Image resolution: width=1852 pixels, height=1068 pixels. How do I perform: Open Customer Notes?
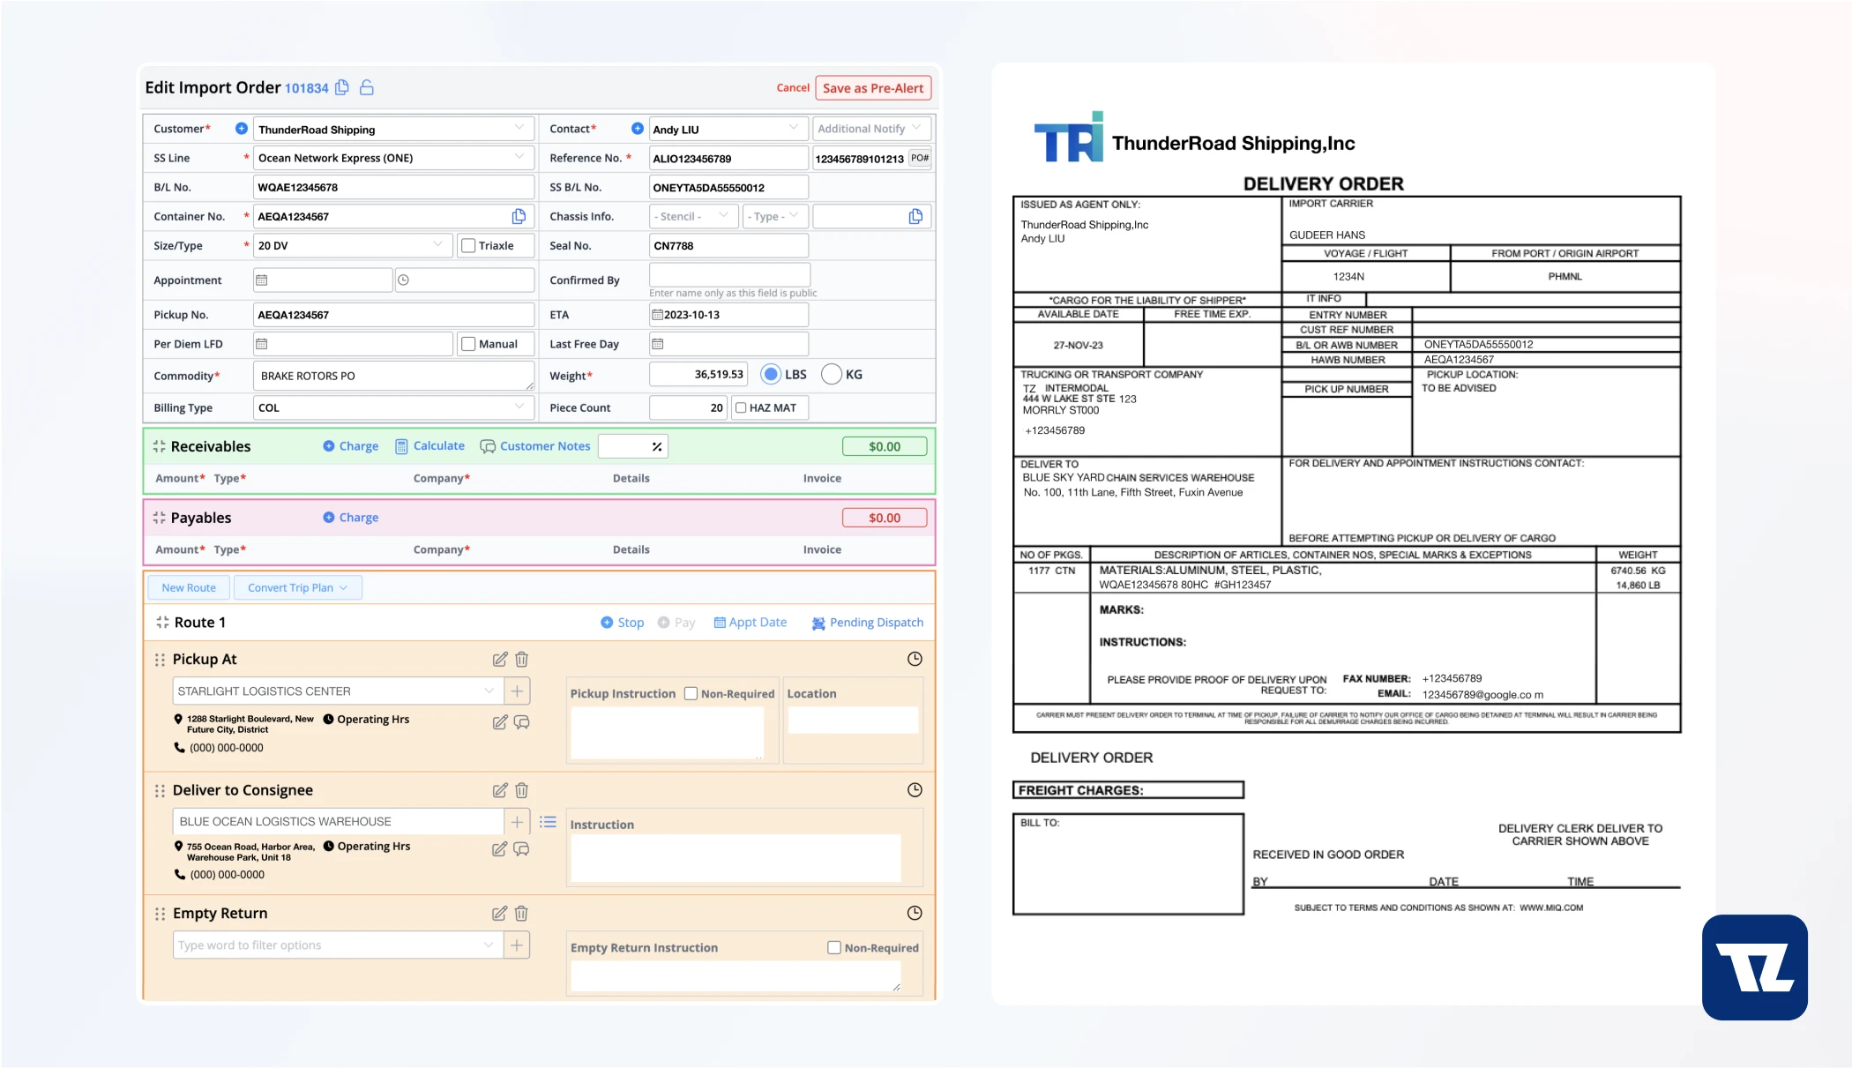click(x=534, y=446)
